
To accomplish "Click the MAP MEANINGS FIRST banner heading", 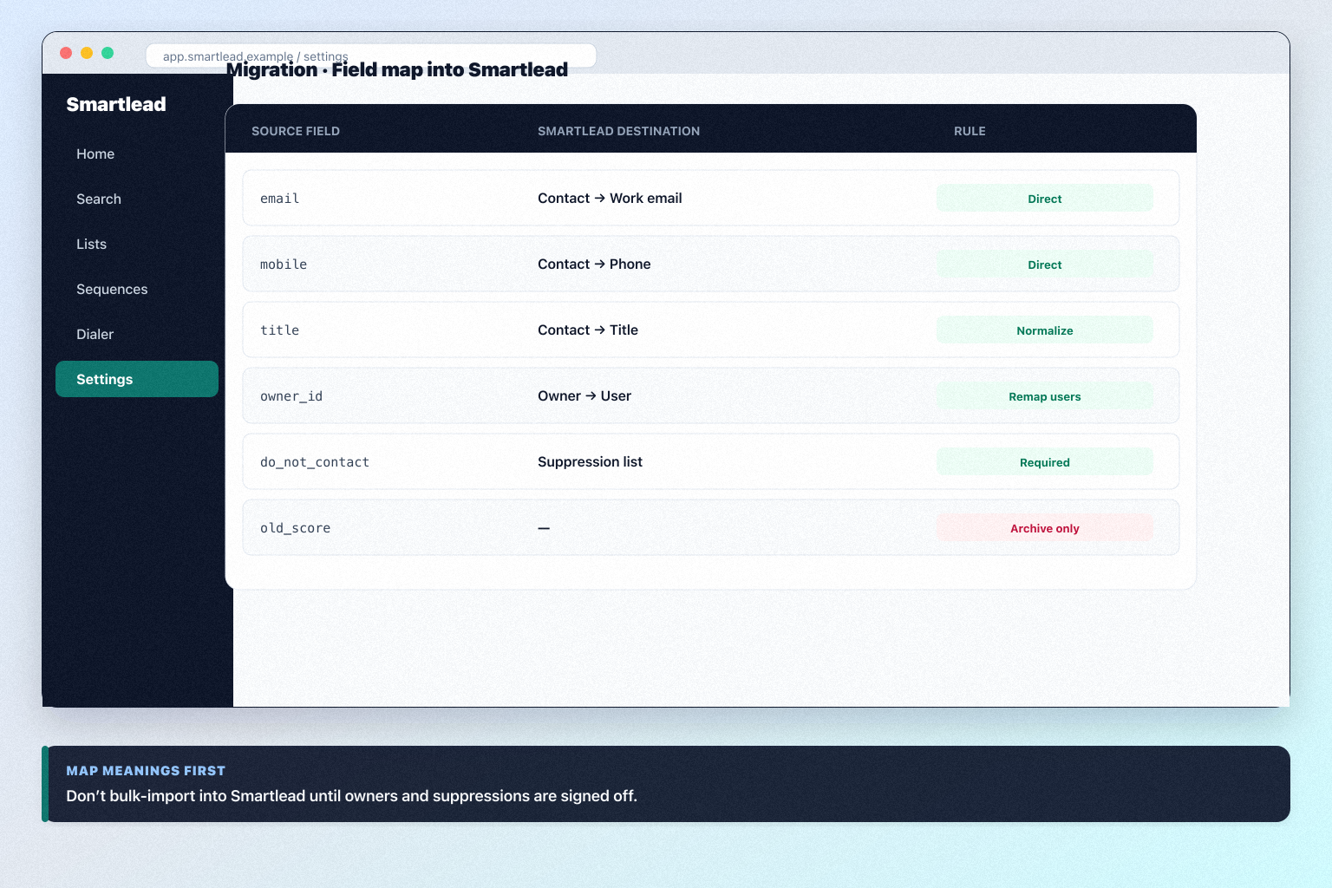I will [x=146, y=770].
